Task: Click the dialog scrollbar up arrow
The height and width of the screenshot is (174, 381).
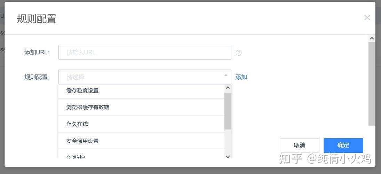Action: 372,38
